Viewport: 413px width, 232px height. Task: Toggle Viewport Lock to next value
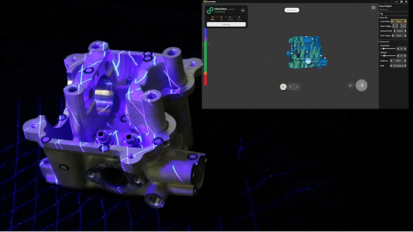pos(405,31)
